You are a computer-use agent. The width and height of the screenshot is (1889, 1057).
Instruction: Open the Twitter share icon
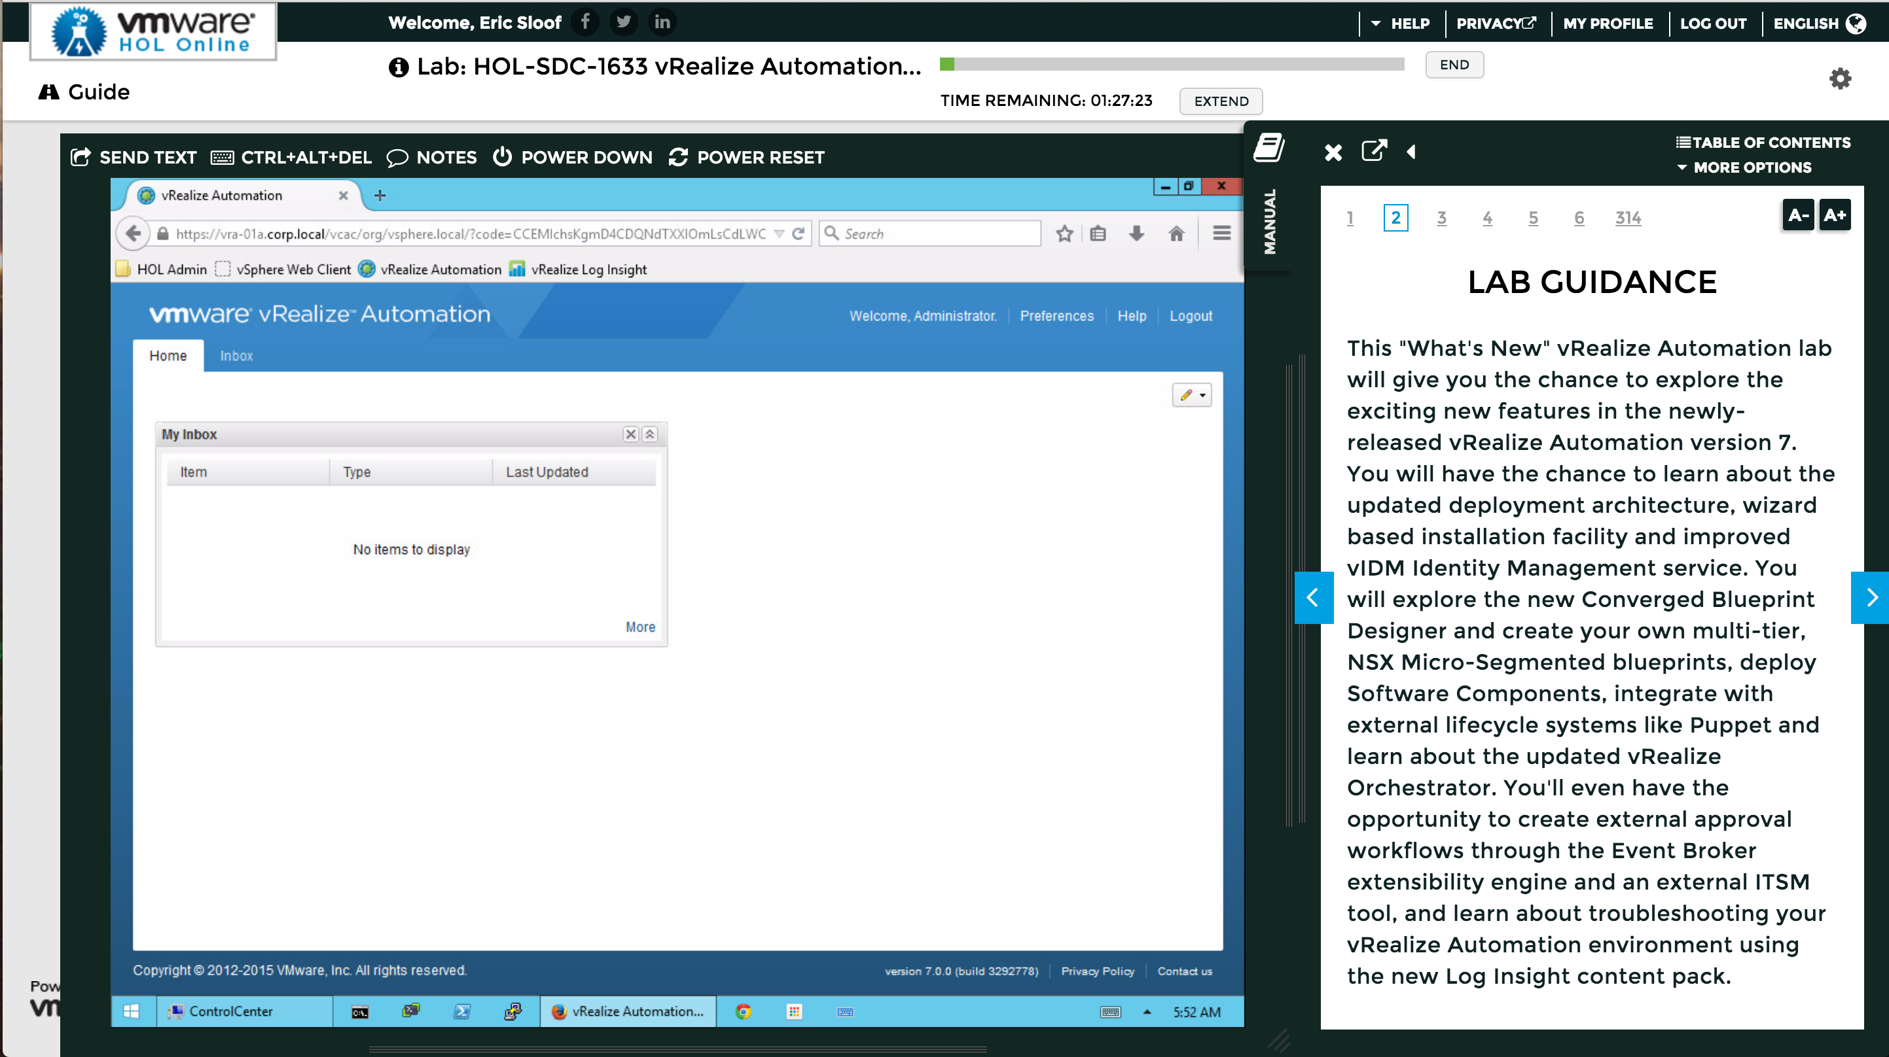click(x=623, y=22)
